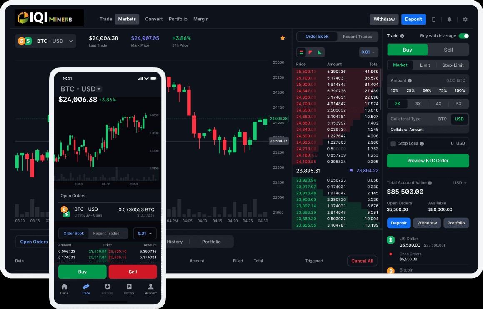This screenshot has width=483, height=309.
Task: Open the Convert menu item
Action: (154, 19)
